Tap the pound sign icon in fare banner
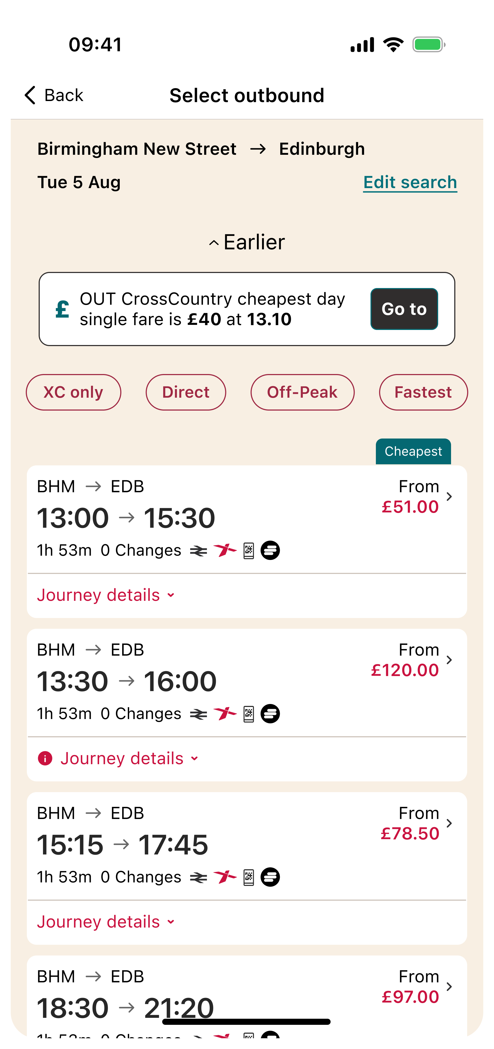The image size is (494, 1049). tap(62, 309)
